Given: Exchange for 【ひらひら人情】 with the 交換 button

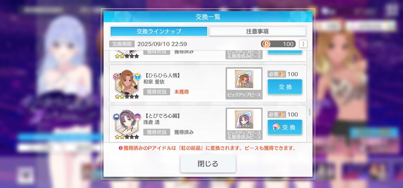Looking at the screenshot, I should 285,87.
